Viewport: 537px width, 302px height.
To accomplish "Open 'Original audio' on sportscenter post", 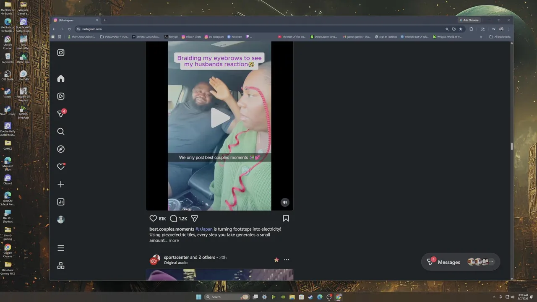I will coord(176,263).
